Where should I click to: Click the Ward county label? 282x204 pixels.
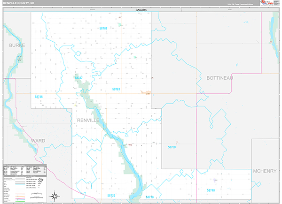pos(38,141)
